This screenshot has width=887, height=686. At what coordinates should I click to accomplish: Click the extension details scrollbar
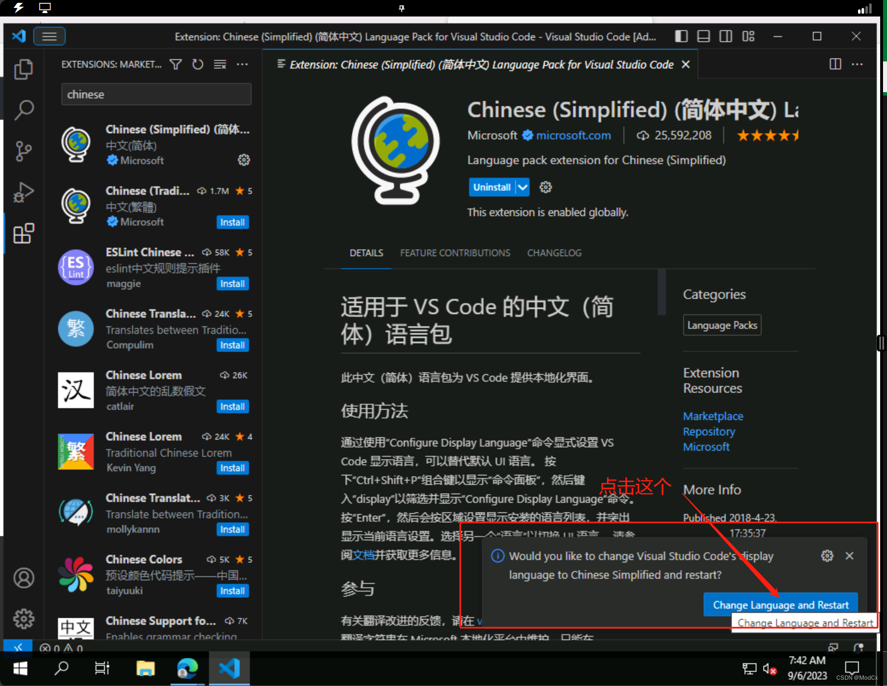pos(661,292)
